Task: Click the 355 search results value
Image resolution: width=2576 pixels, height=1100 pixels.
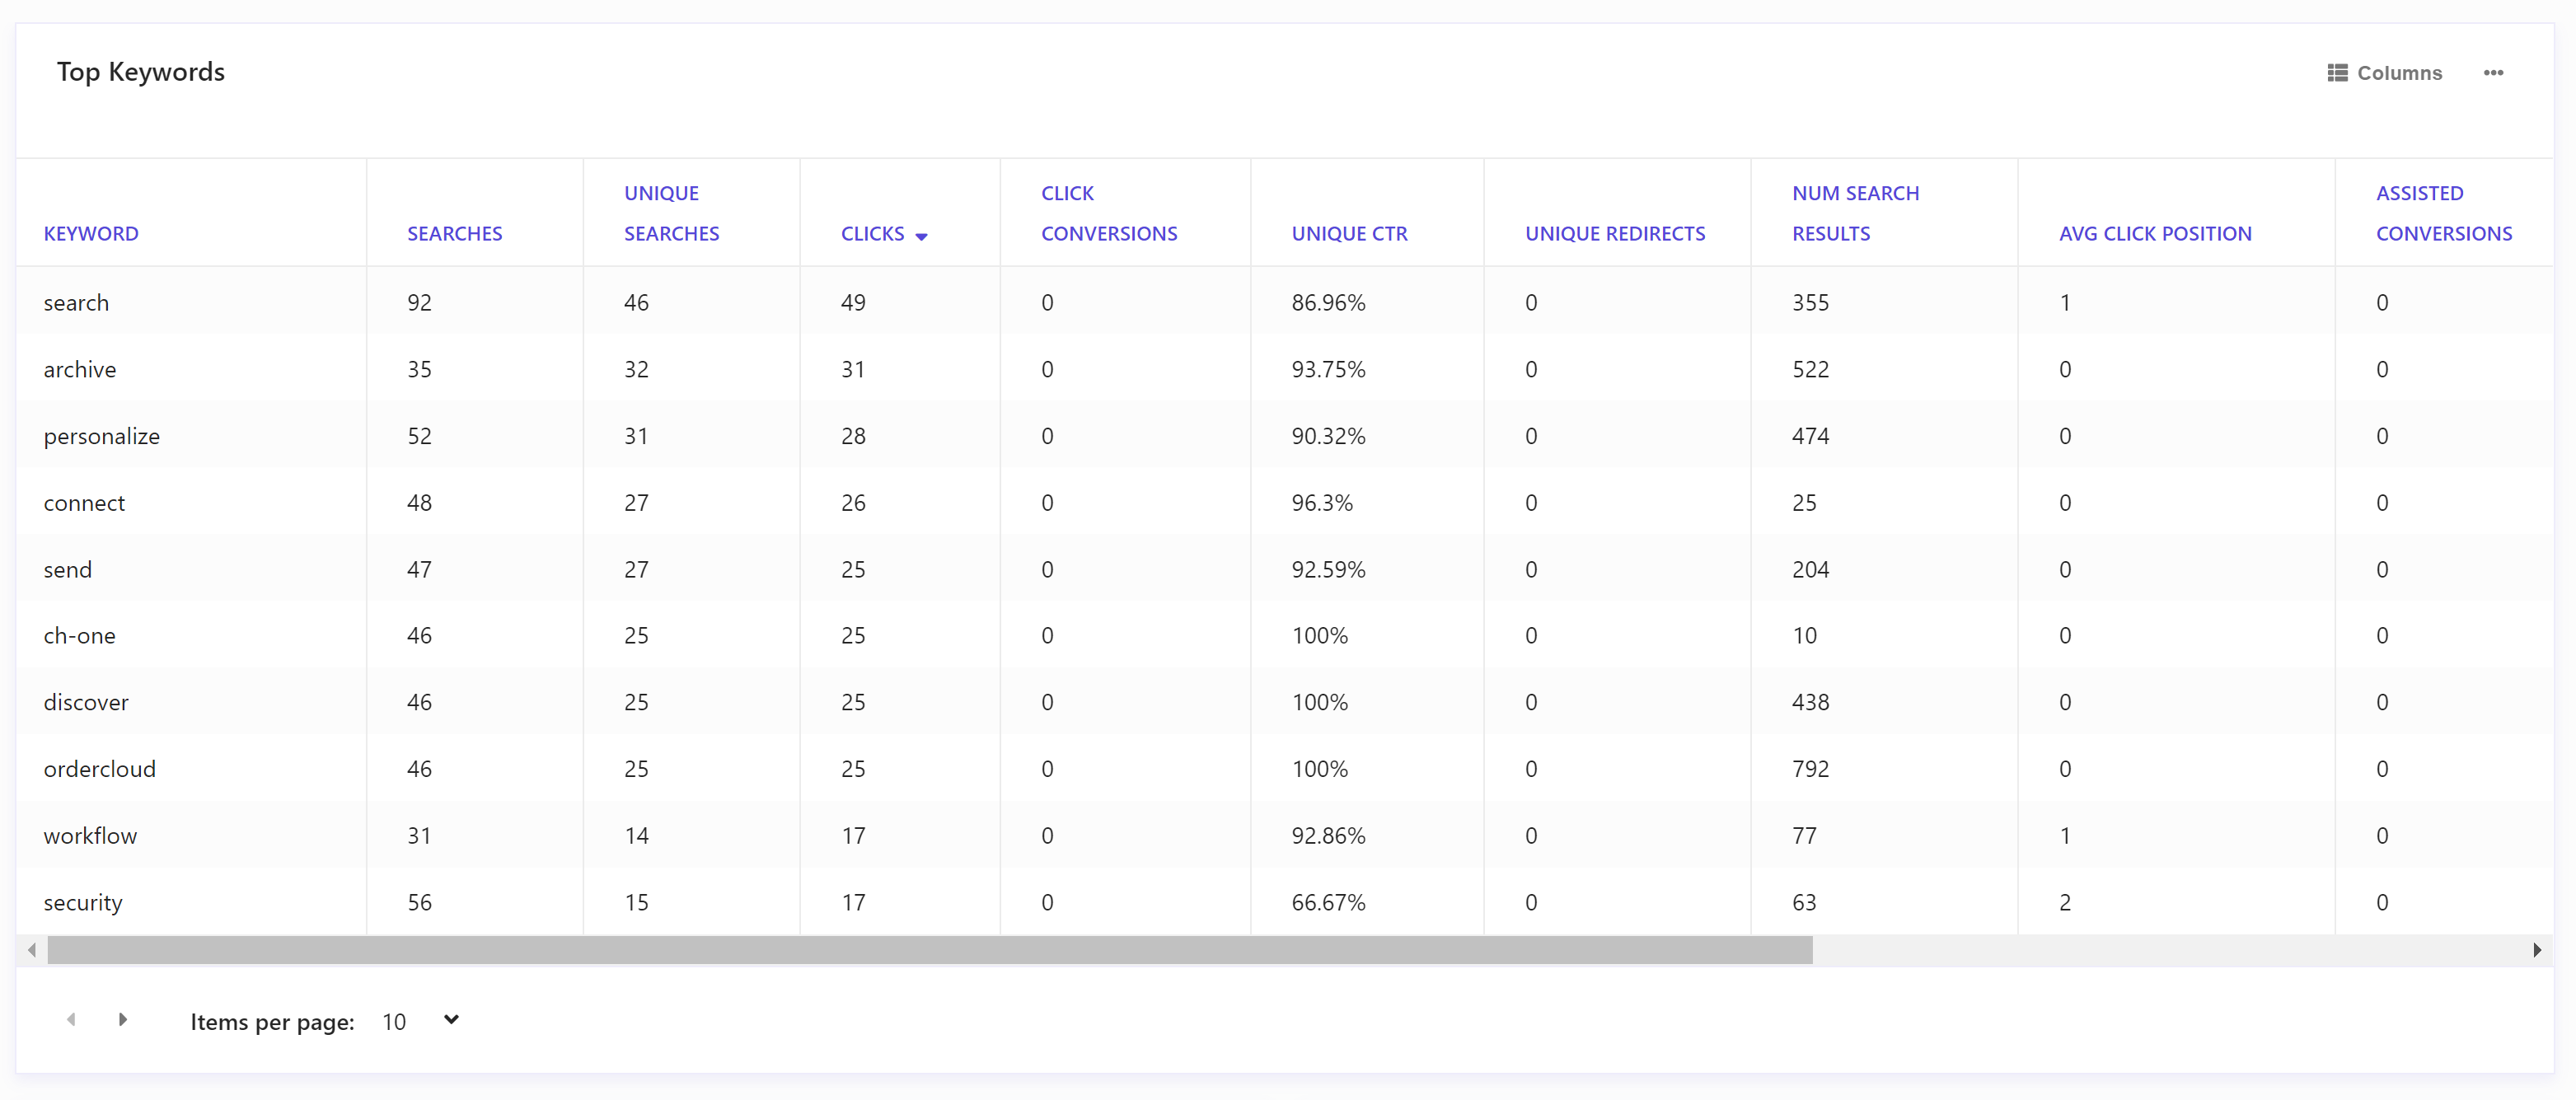Action: [x=1810, y=302]
